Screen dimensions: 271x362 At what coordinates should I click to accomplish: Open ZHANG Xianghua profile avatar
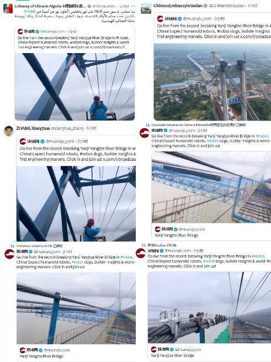coord(9,131)
